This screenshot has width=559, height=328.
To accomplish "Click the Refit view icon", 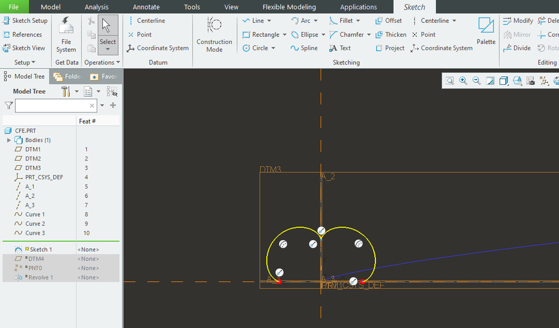I will pyautogui.click(x=450, y=81).
